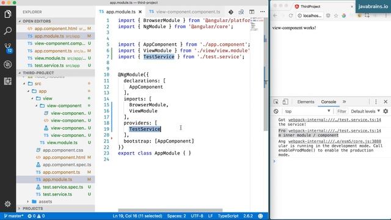Change language mode via TypeScript status item
This screenshot has width=391, height=220.
(228, 216)
